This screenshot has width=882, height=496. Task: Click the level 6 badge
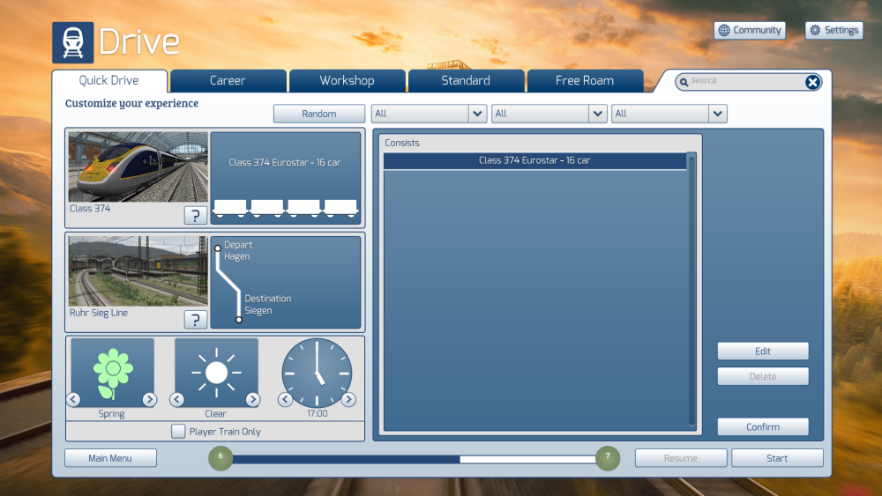coord(220,458)
